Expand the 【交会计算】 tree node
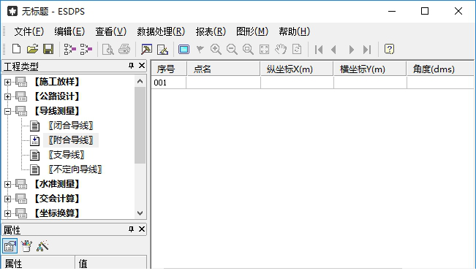 tap(7, 199)
